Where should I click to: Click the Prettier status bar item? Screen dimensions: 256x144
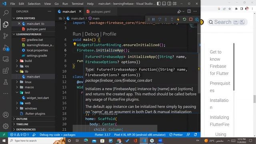[x=176, y=135]
